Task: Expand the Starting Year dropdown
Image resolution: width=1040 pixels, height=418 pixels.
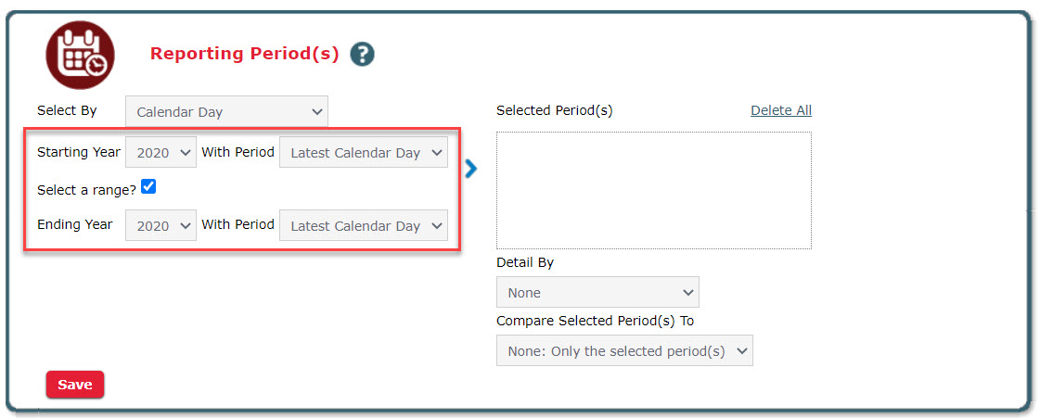Action: [160, 153]
